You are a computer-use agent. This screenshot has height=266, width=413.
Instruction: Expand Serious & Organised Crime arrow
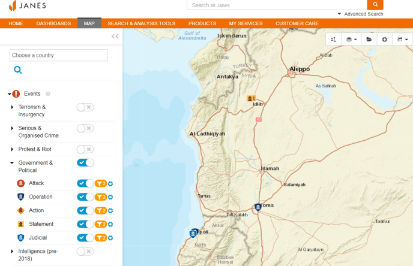(12, 128)
